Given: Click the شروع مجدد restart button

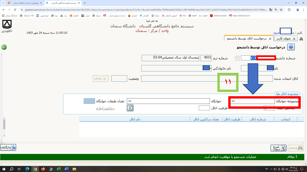Looking at the screenshot, I should [278, 148].
